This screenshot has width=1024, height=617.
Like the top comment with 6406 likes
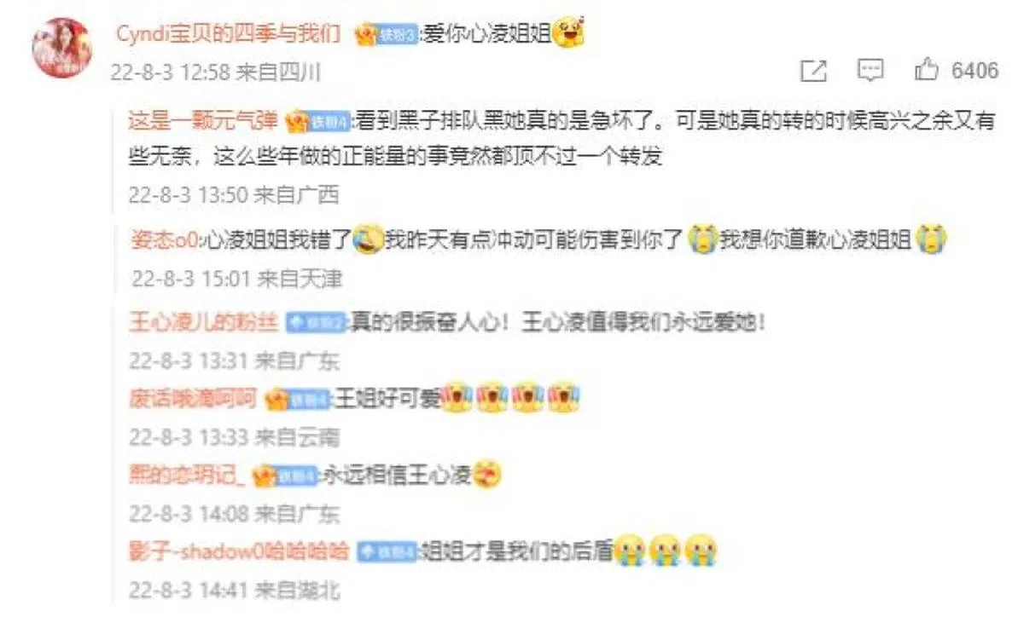tap(927, 71)
